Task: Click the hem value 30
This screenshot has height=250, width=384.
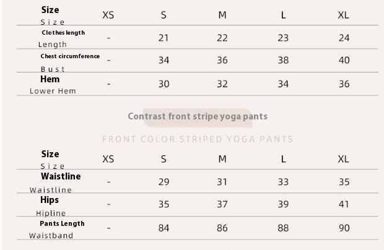Action: [164, 84]
